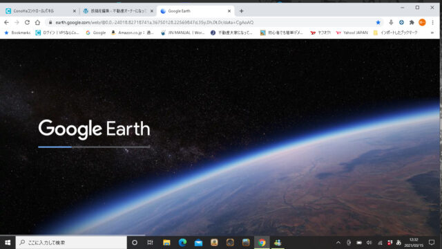Viewport: 442px width, 249px height.
Task: Open the Mail app from the taskbar
Action: 198,243
